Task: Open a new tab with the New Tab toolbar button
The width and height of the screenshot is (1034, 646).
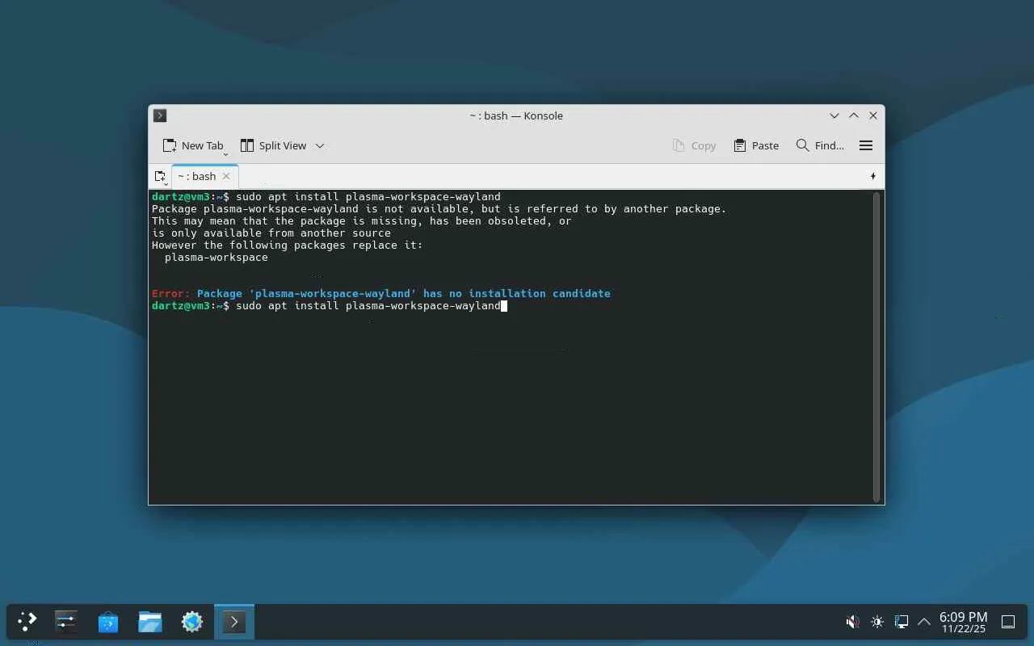Action: [193, 145]
